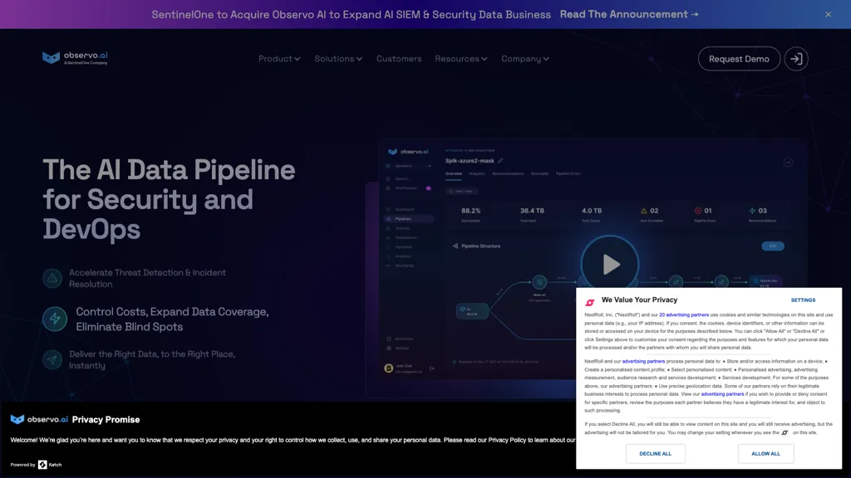Viewport: 851px width, 478px height.
Task: Click the edit pencil next to Splk-azure2-mask
Action: pos(500,160)
